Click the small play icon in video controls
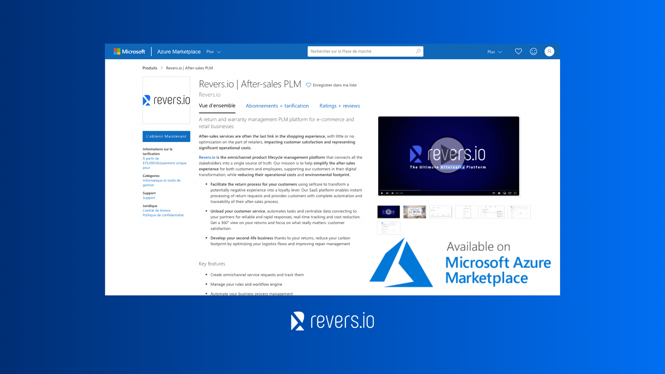 (x=382, y=193)
